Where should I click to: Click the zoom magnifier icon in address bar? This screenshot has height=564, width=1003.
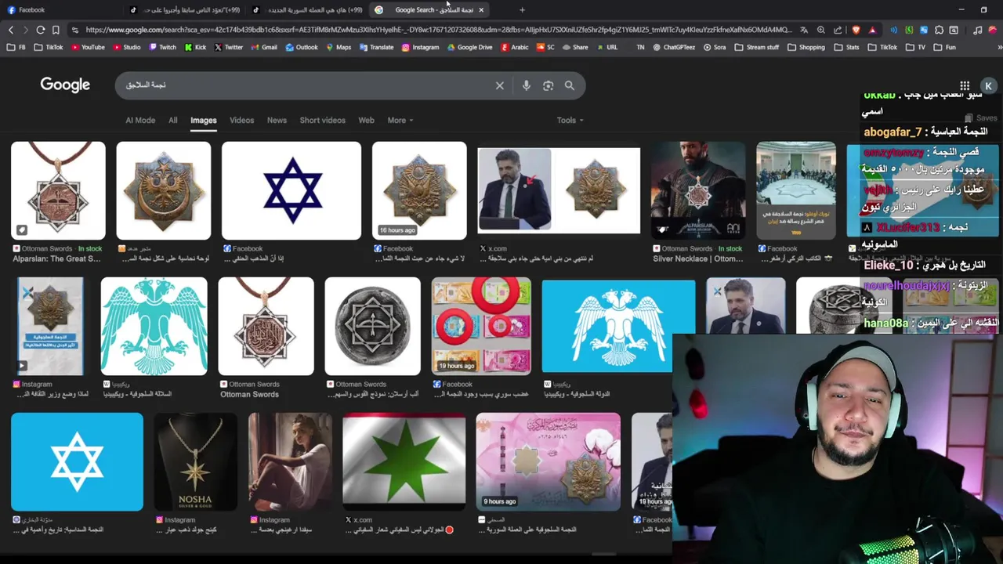(821, 30)
